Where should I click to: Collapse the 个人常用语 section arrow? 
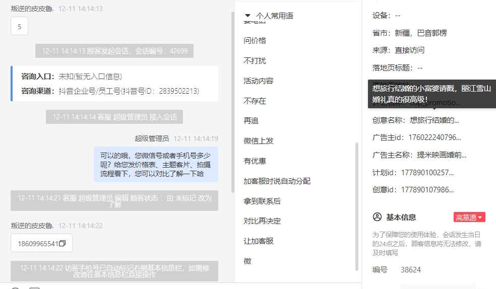[x=247, y=16]
